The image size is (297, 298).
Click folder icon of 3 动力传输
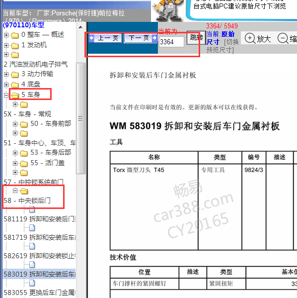(15, 75)
